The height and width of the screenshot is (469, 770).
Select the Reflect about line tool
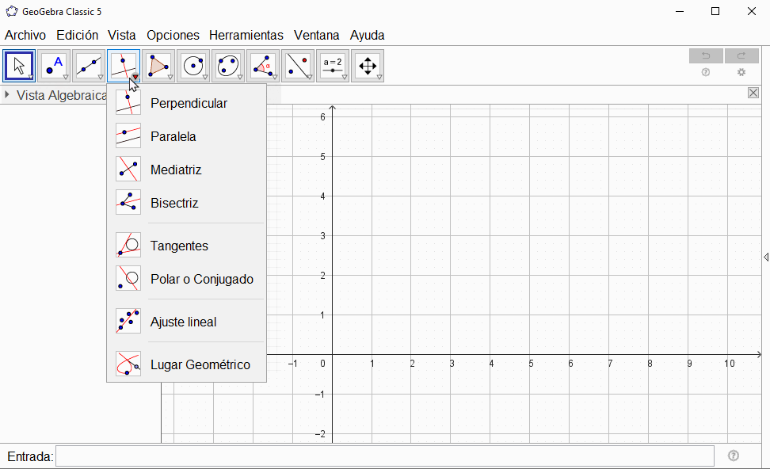coord(298,66)
